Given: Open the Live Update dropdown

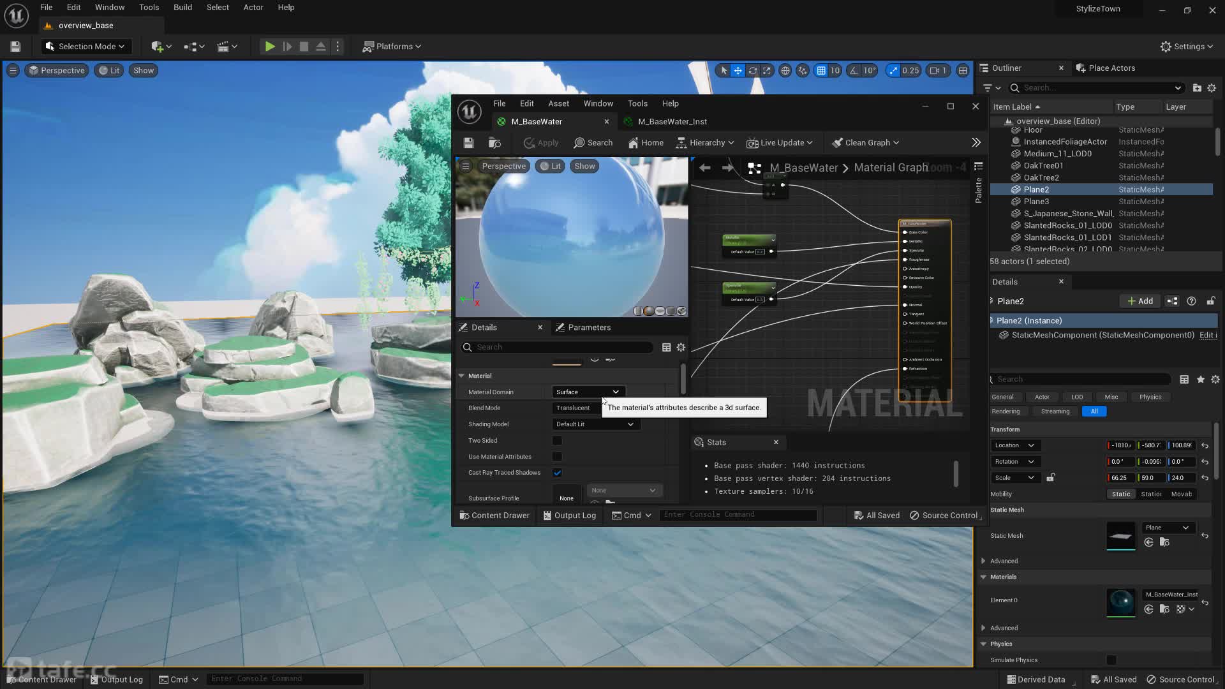Looking at the screenshot, I should pos(780,143).
